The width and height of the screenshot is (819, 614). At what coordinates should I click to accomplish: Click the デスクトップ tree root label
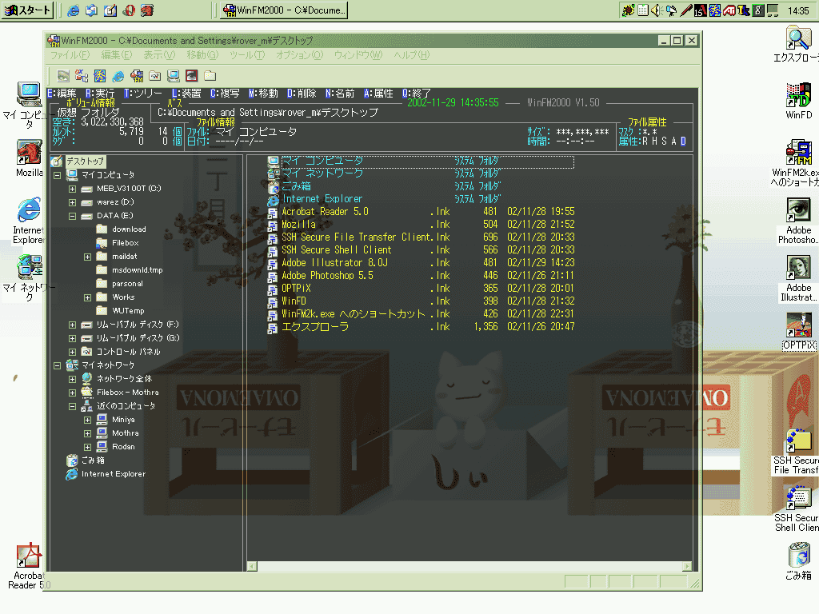85,161
